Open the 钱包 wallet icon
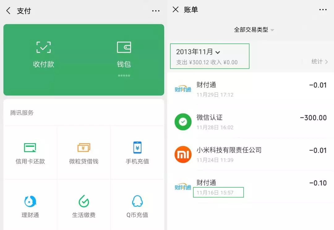Image resolution: width=334 pixels, height=230 pixels. coord(124,48)
